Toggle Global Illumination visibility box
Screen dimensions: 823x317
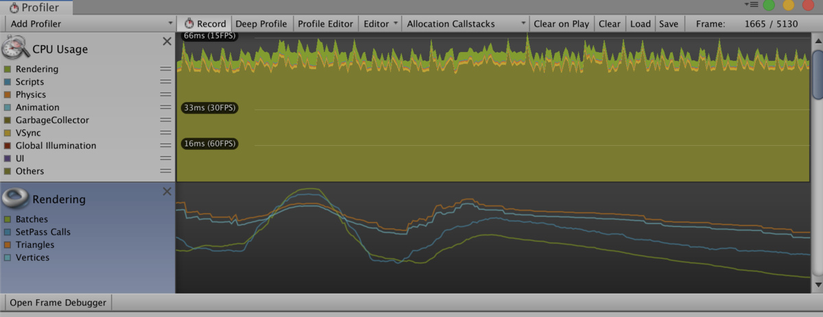point(8,145)
